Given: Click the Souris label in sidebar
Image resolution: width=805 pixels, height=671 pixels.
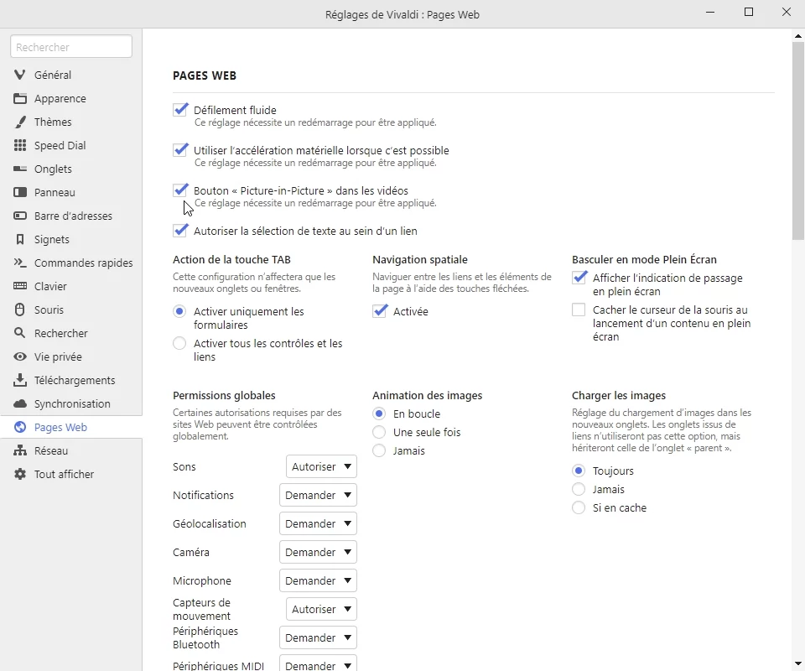Looking at the screenshot, I should pos(49,310).
